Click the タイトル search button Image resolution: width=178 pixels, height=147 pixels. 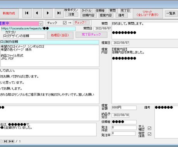coord(87,10)
